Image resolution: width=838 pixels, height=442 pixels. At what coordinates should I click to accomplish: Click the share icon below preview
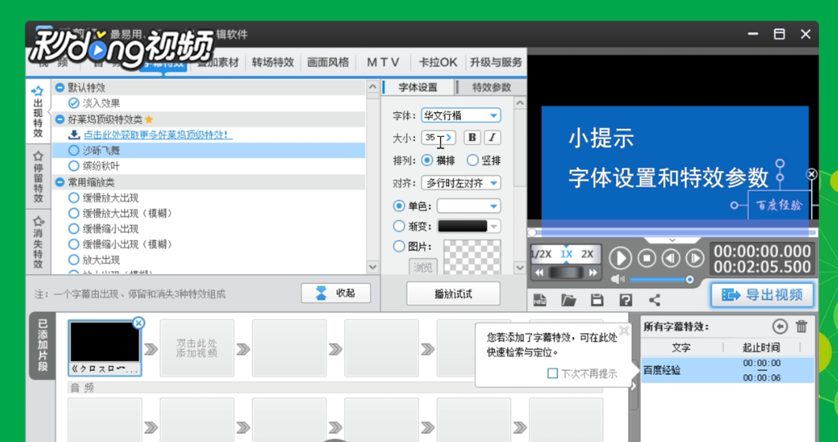point(654,300)
